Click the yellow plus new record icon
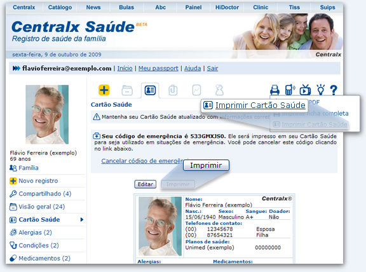The width and height of the screenshot is (366, 272). (104, 90)
